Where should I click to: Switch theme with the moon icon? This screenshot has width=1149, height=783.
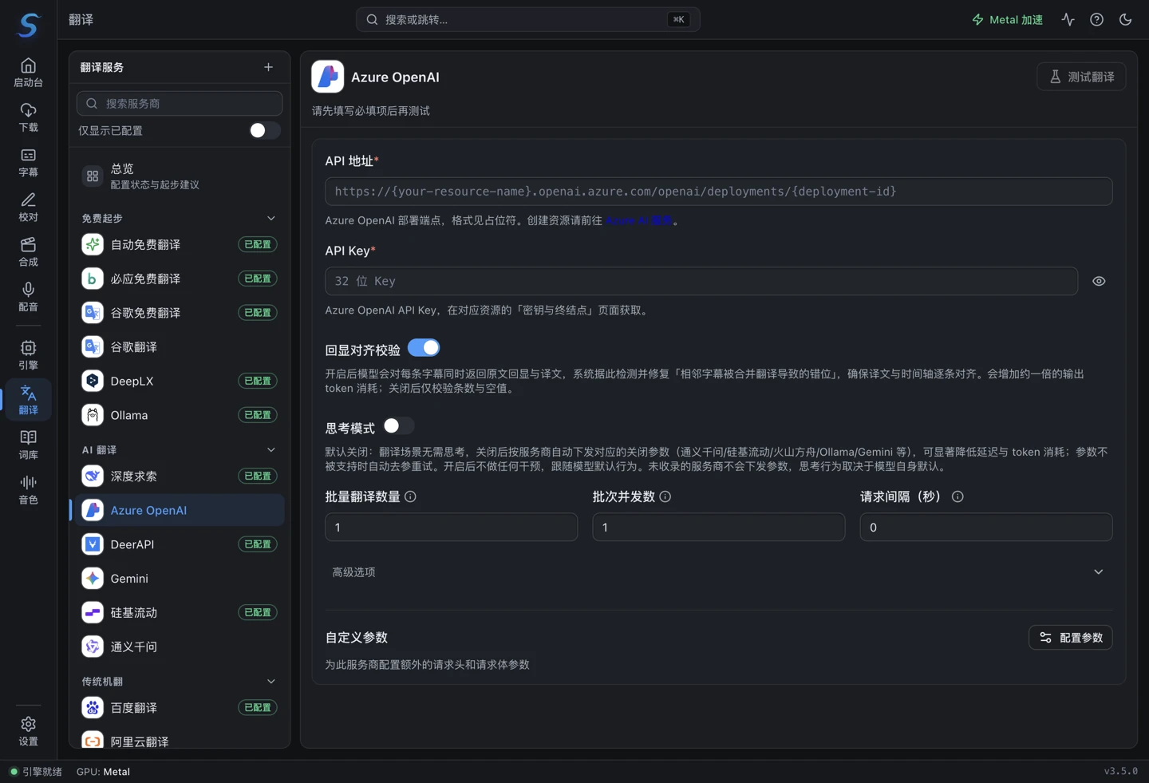click(1125, 20)
